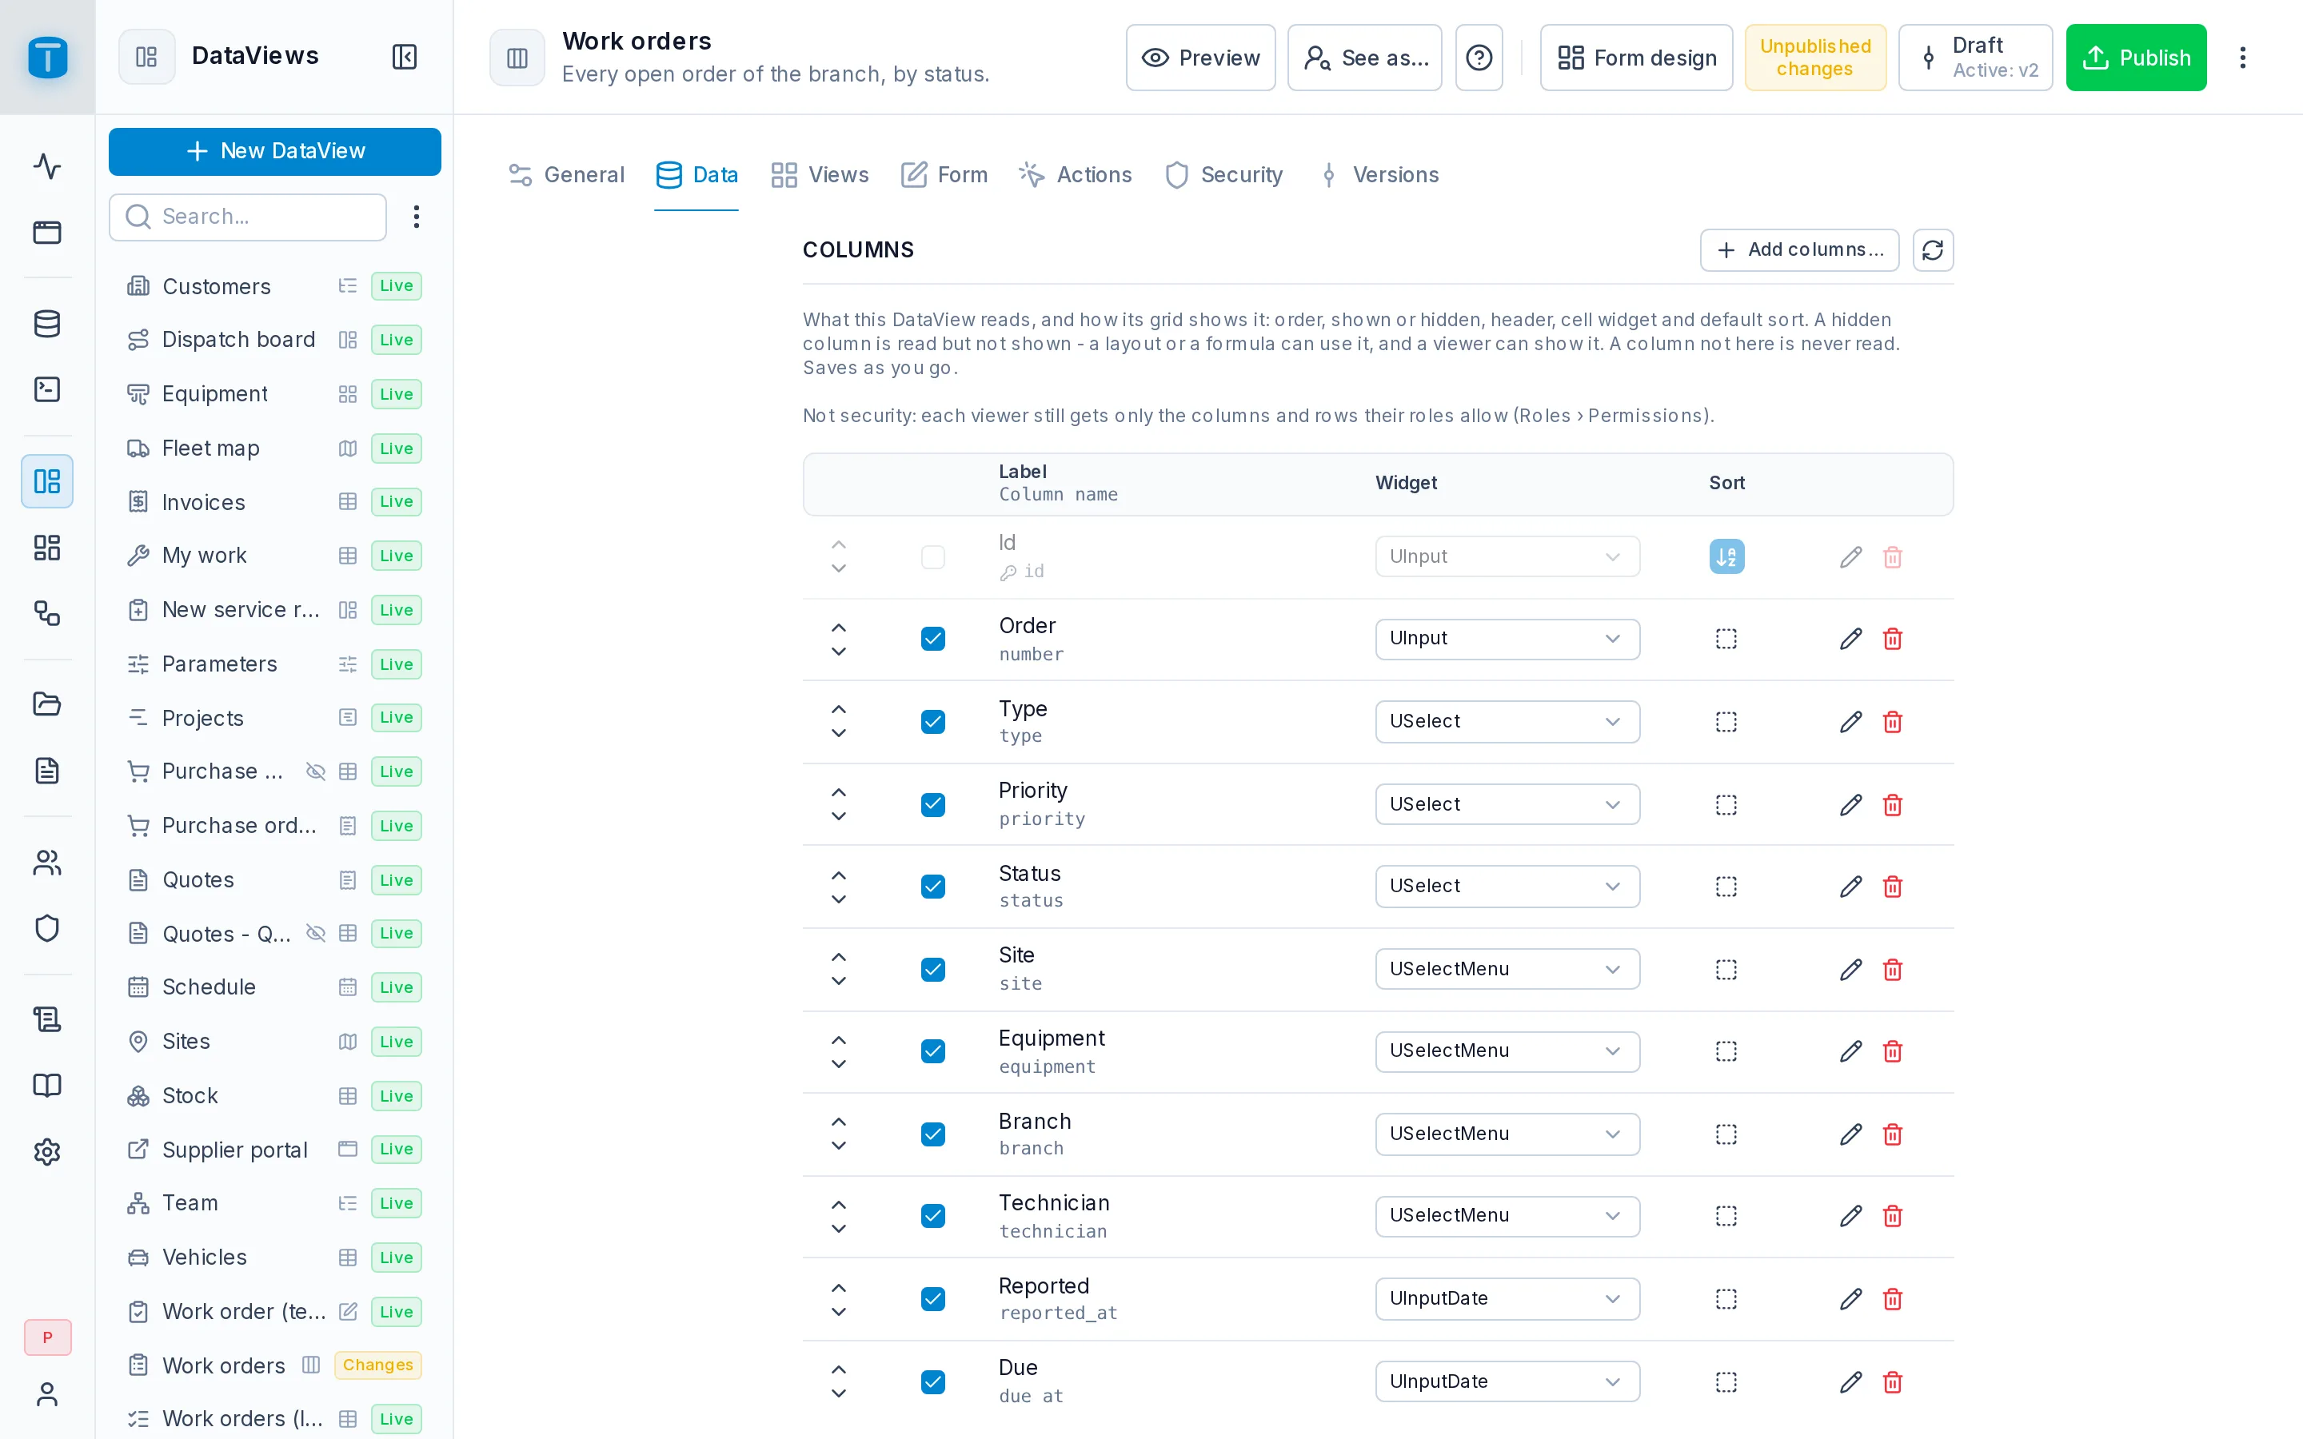Delete the Type column
Image resolution: width=2303 pixels, height=1439 pixels.
(x=1892, y=723)
